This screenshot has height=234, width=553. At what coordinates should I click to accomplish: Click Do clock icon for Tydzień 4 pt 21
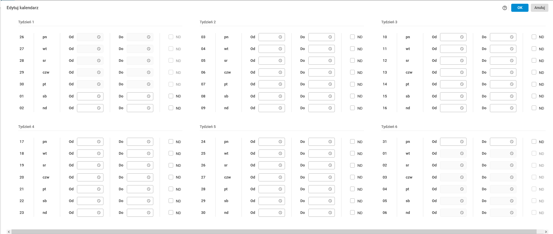click(x=149, y=189)
